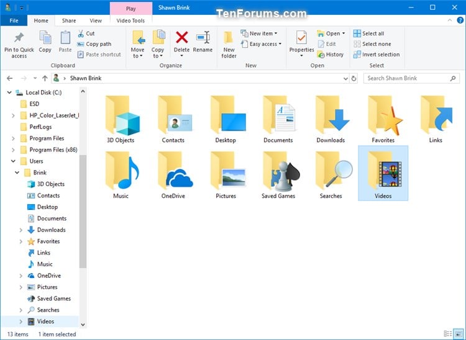Click in the Search Shawn Brink box

coord(411,78)
